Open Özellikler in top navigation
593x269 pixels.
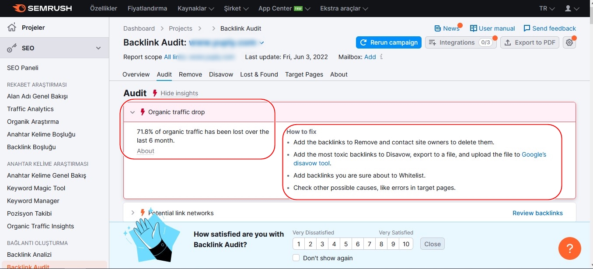(104, 8)
